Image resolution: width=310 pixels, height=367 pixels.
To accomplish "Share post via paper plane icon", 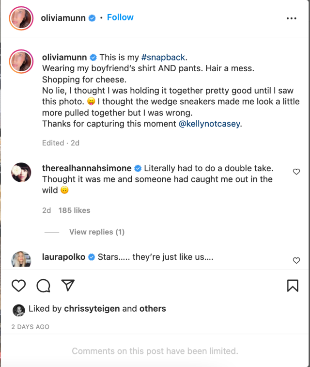I will (67, 286).
